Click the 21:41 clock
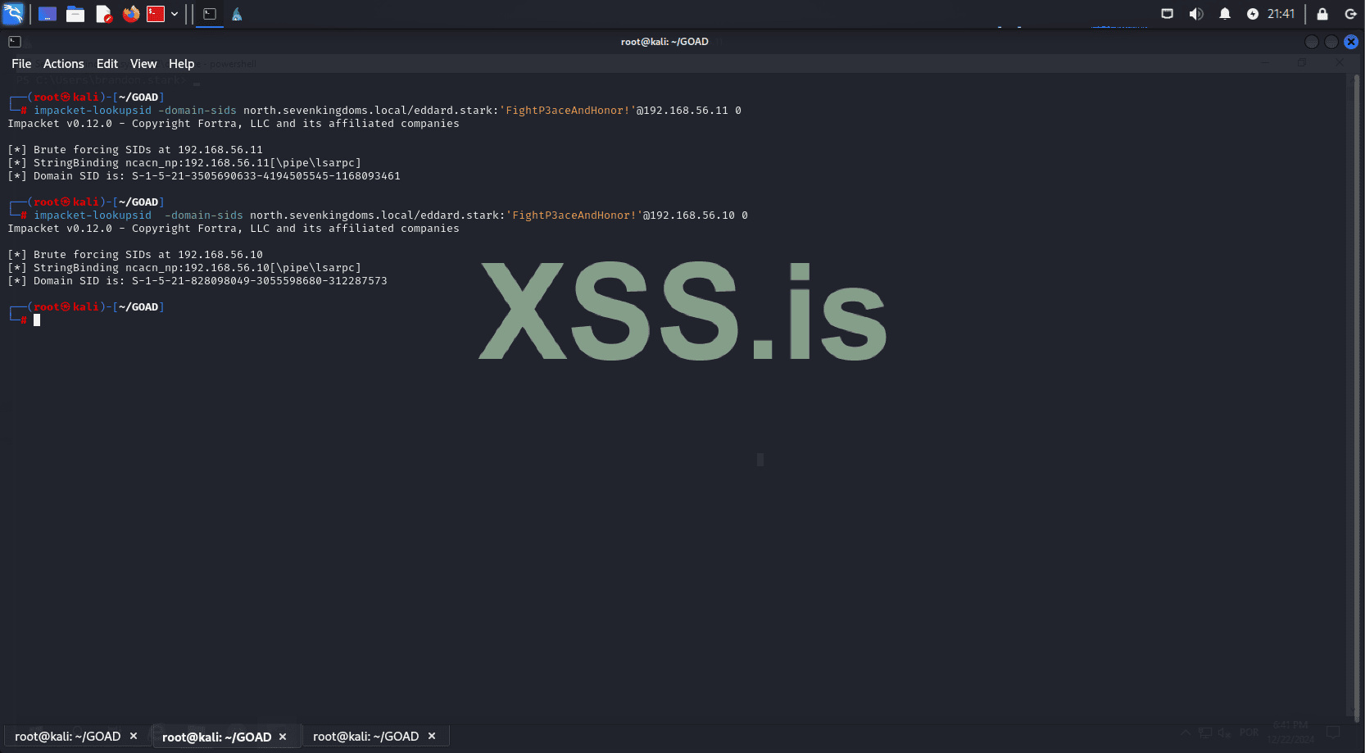This screenshot has width=1365, height=753. pos(1281,14)
